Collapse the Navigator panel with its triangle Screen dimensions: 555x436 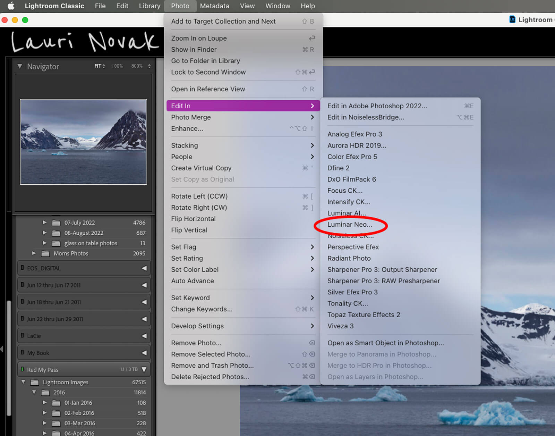(20, 66)
